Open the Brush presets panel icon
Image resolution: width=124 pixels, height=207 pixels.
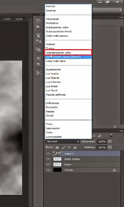coord(38,35)
